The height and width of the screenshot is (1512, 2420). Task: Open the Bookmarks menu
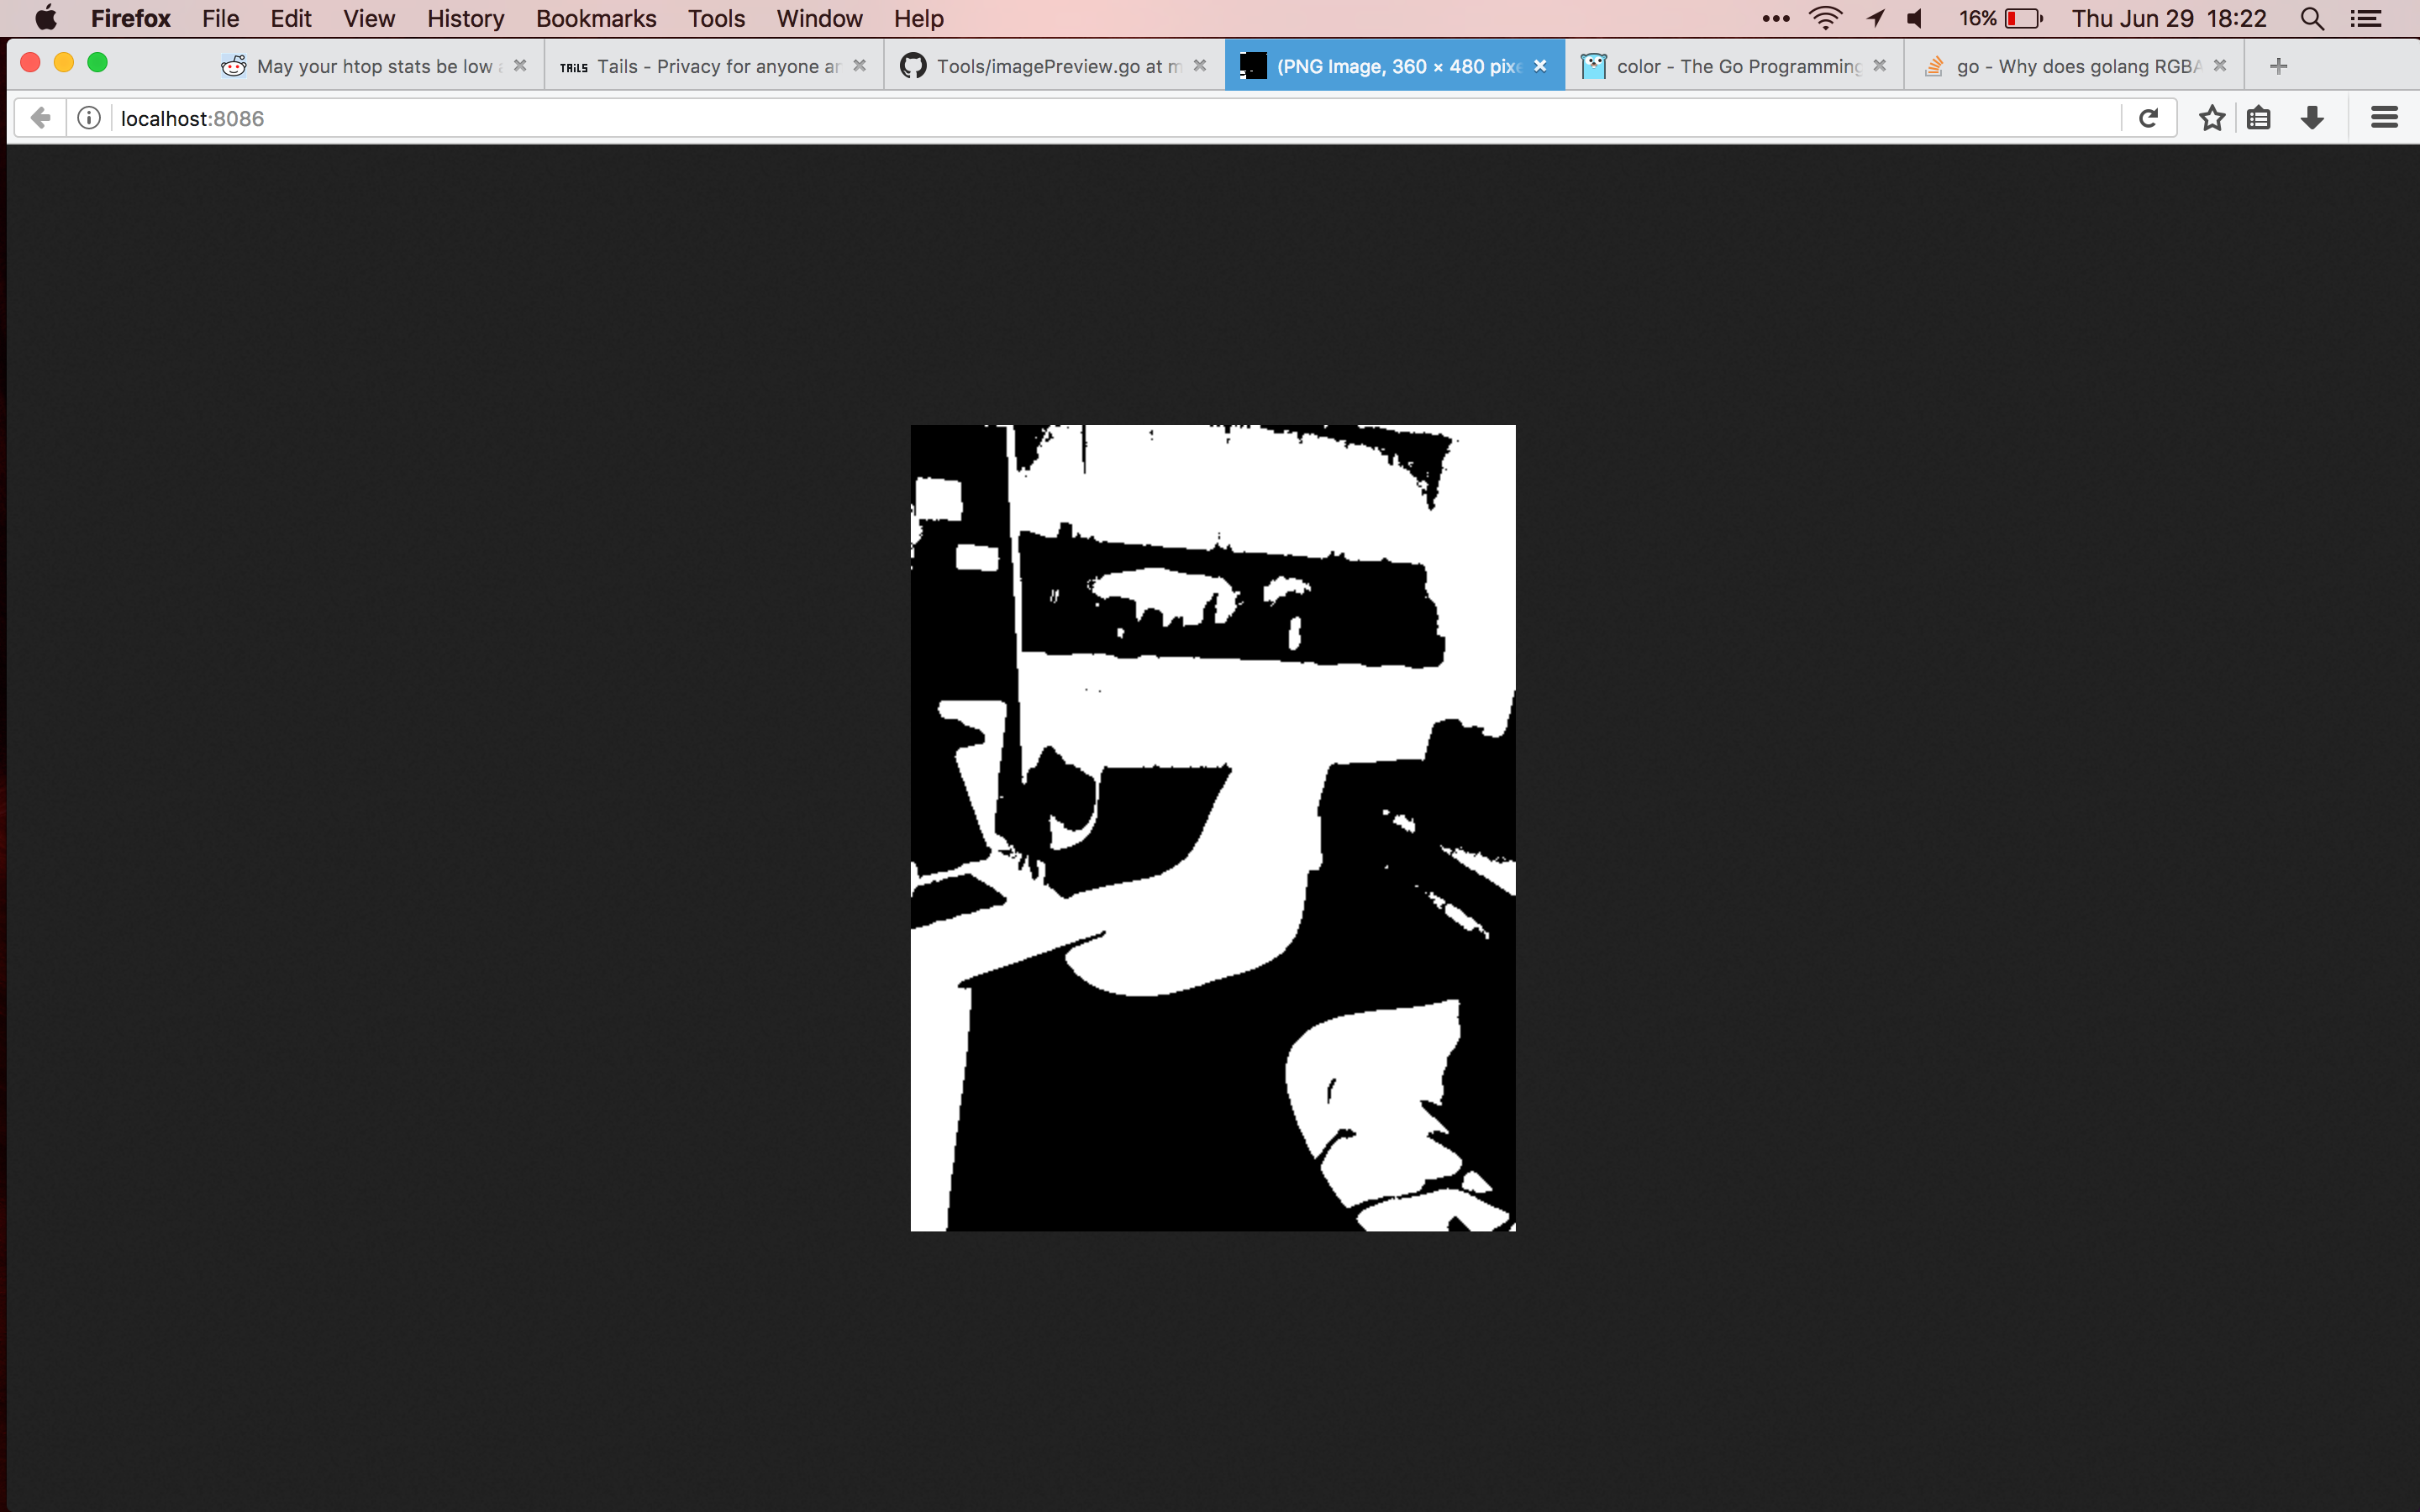coord(596,19)
